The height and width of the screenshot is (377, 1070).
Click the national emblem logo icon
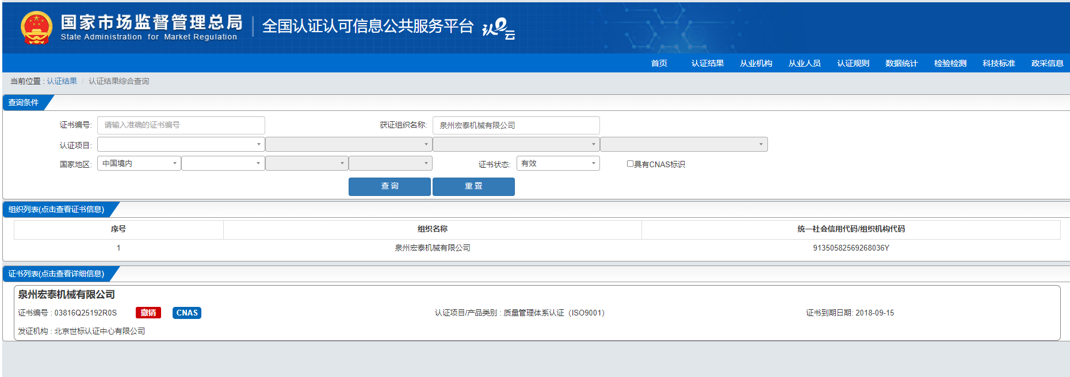pyautogui.click(x=36, y=28)
